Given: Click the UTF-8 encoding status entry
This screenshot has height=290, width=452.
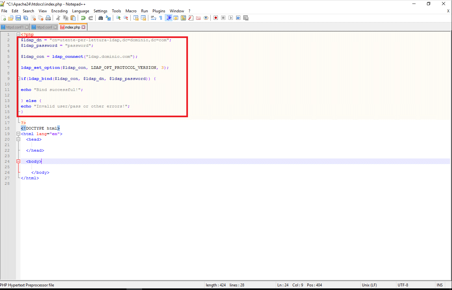Looking at the screenshot, I should click(403, 285).
